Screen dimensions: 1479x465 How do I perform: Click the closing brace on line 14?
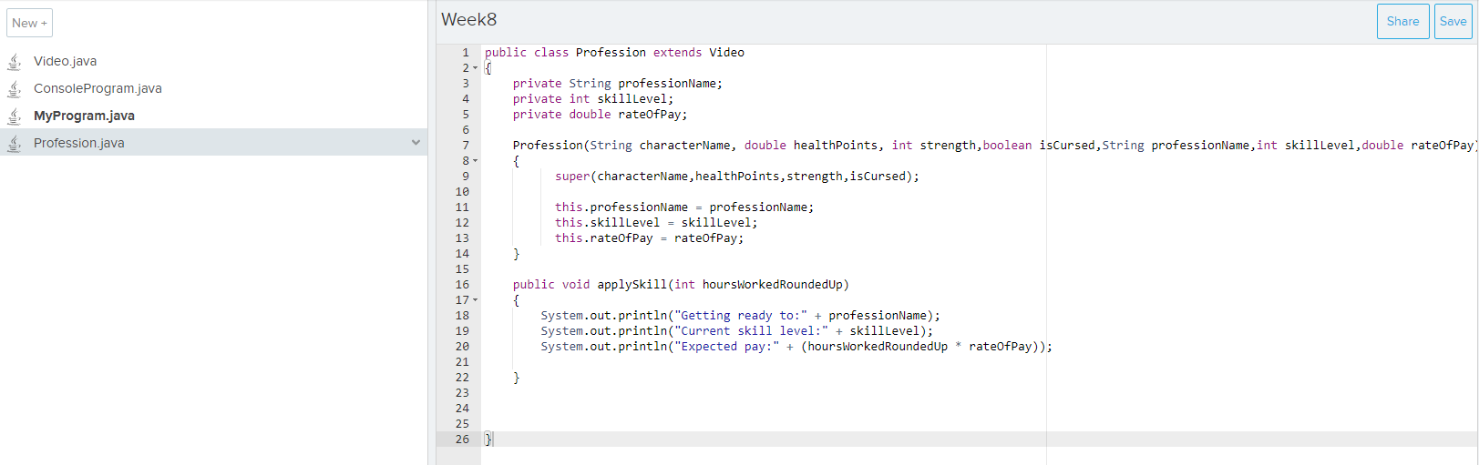pos(516,254)
